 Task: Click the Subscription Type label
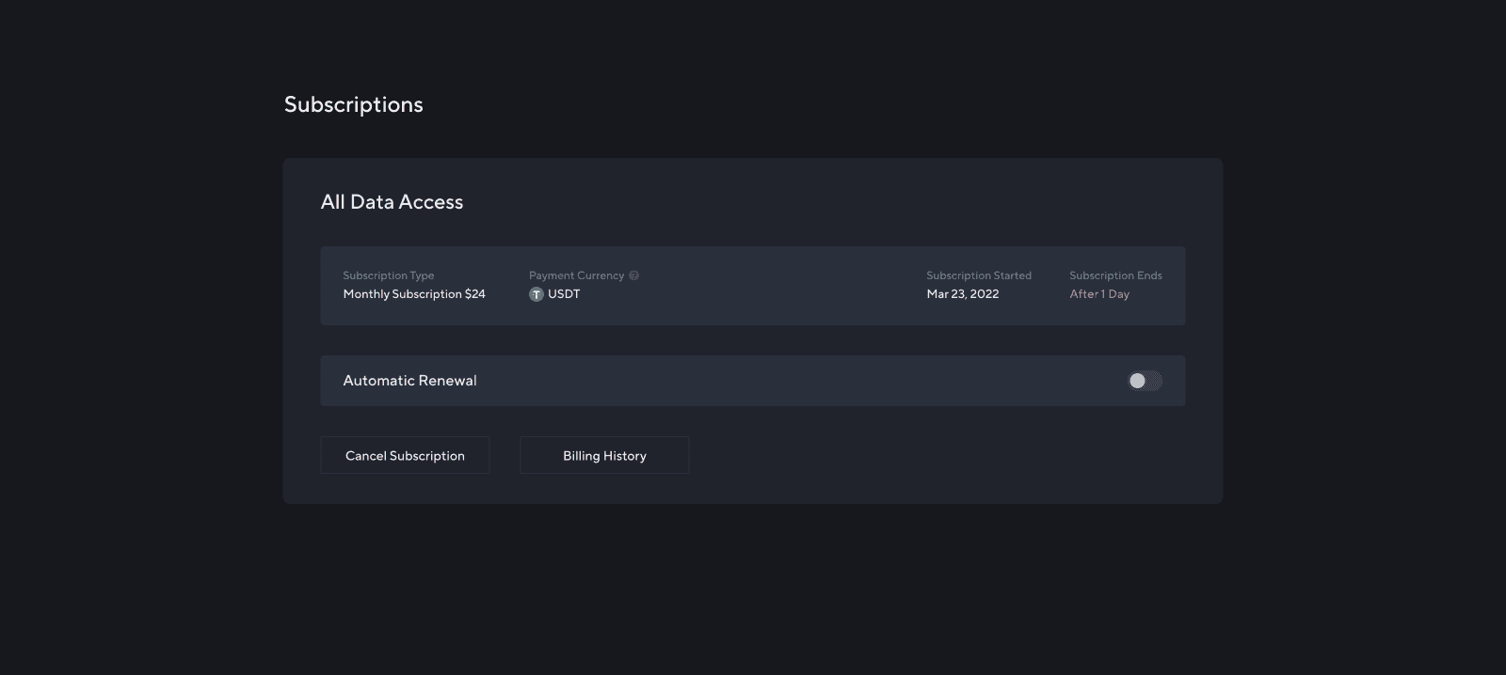point(388,275)
